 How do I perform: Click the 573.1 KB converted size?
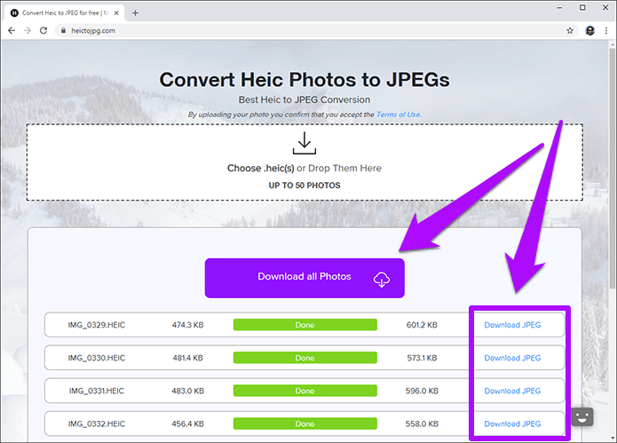point(422,358)
